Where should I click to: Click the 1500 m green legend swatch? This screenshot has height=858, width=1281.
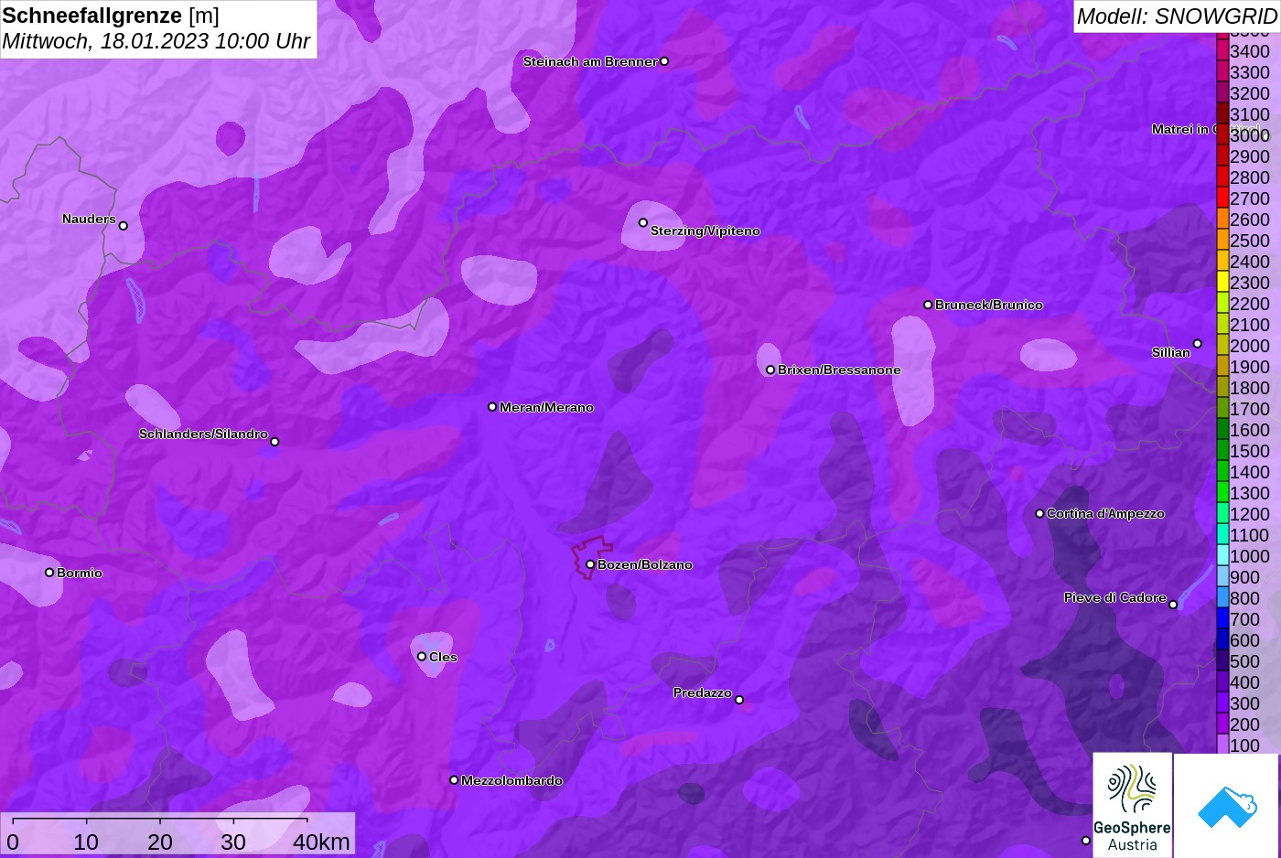pyautogui.click(x=1222, y=450)
